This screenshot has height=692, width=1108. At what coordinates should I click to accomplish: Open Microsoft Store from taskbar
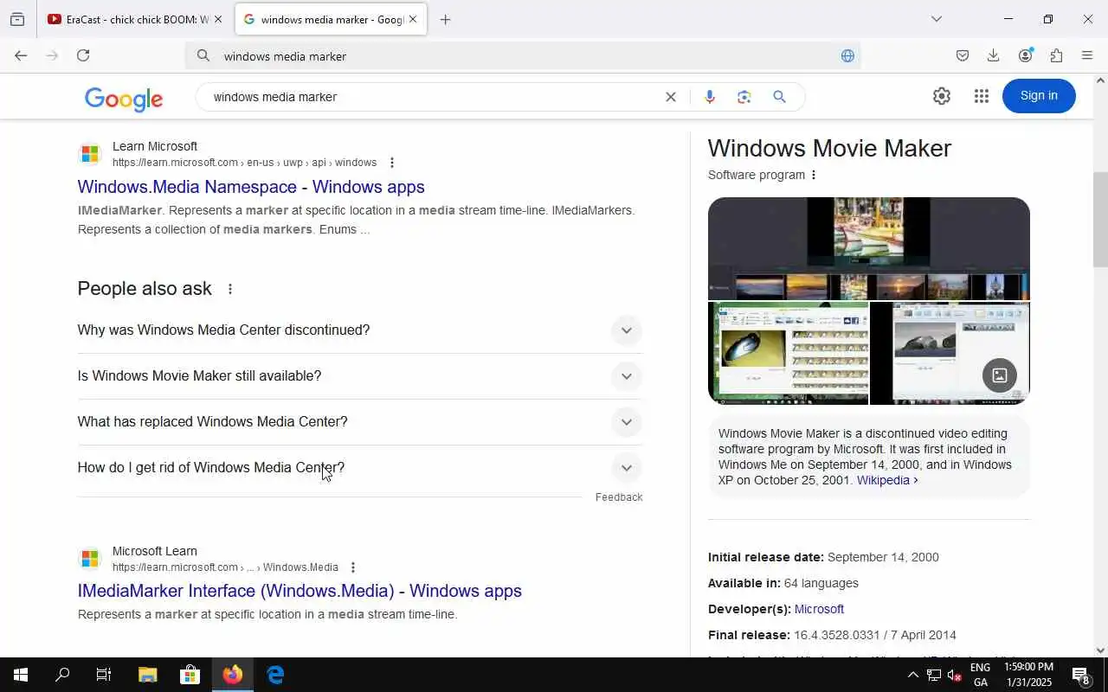190,675
